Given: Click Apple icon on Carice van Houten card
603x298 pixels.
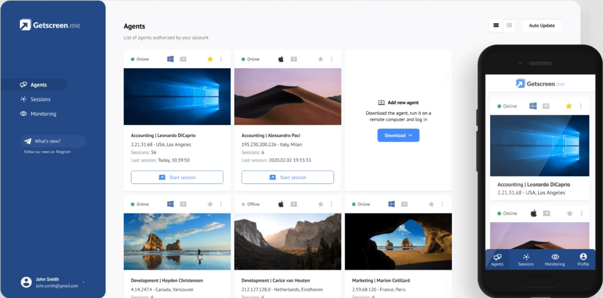Looking at the screenshot, I should pos(281,204).
